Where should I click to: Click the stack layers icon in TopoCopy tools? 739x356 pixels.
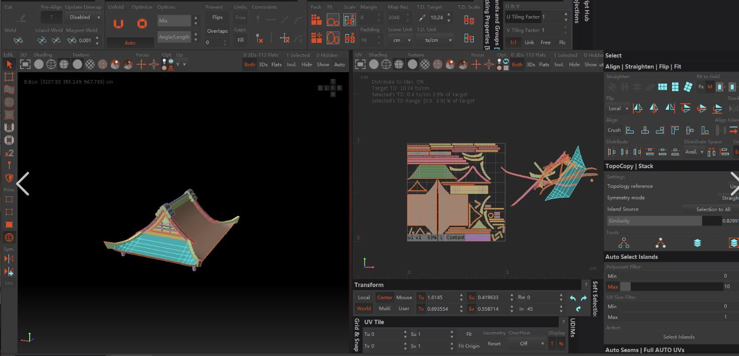[x=697, y=243]
